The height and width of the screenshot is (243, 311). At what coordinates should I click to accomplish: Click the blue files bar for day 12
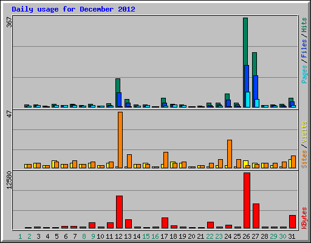pyautogui.click(x=119, y=100)
